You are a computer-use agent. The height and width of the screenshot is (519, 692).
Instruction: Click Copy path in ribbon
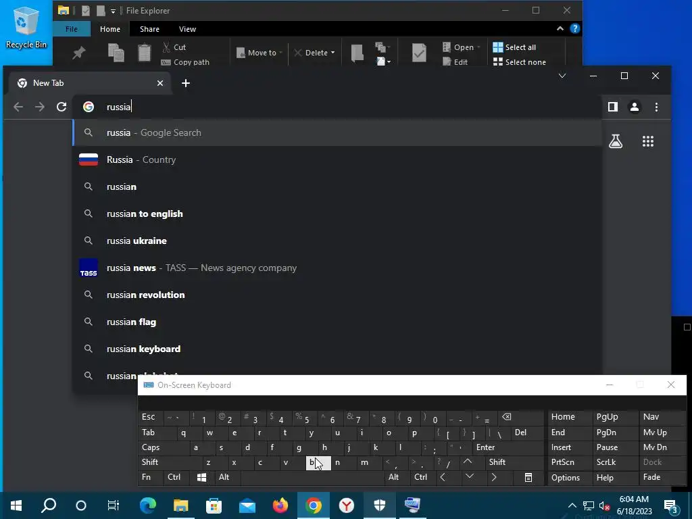tap(185, 62)
